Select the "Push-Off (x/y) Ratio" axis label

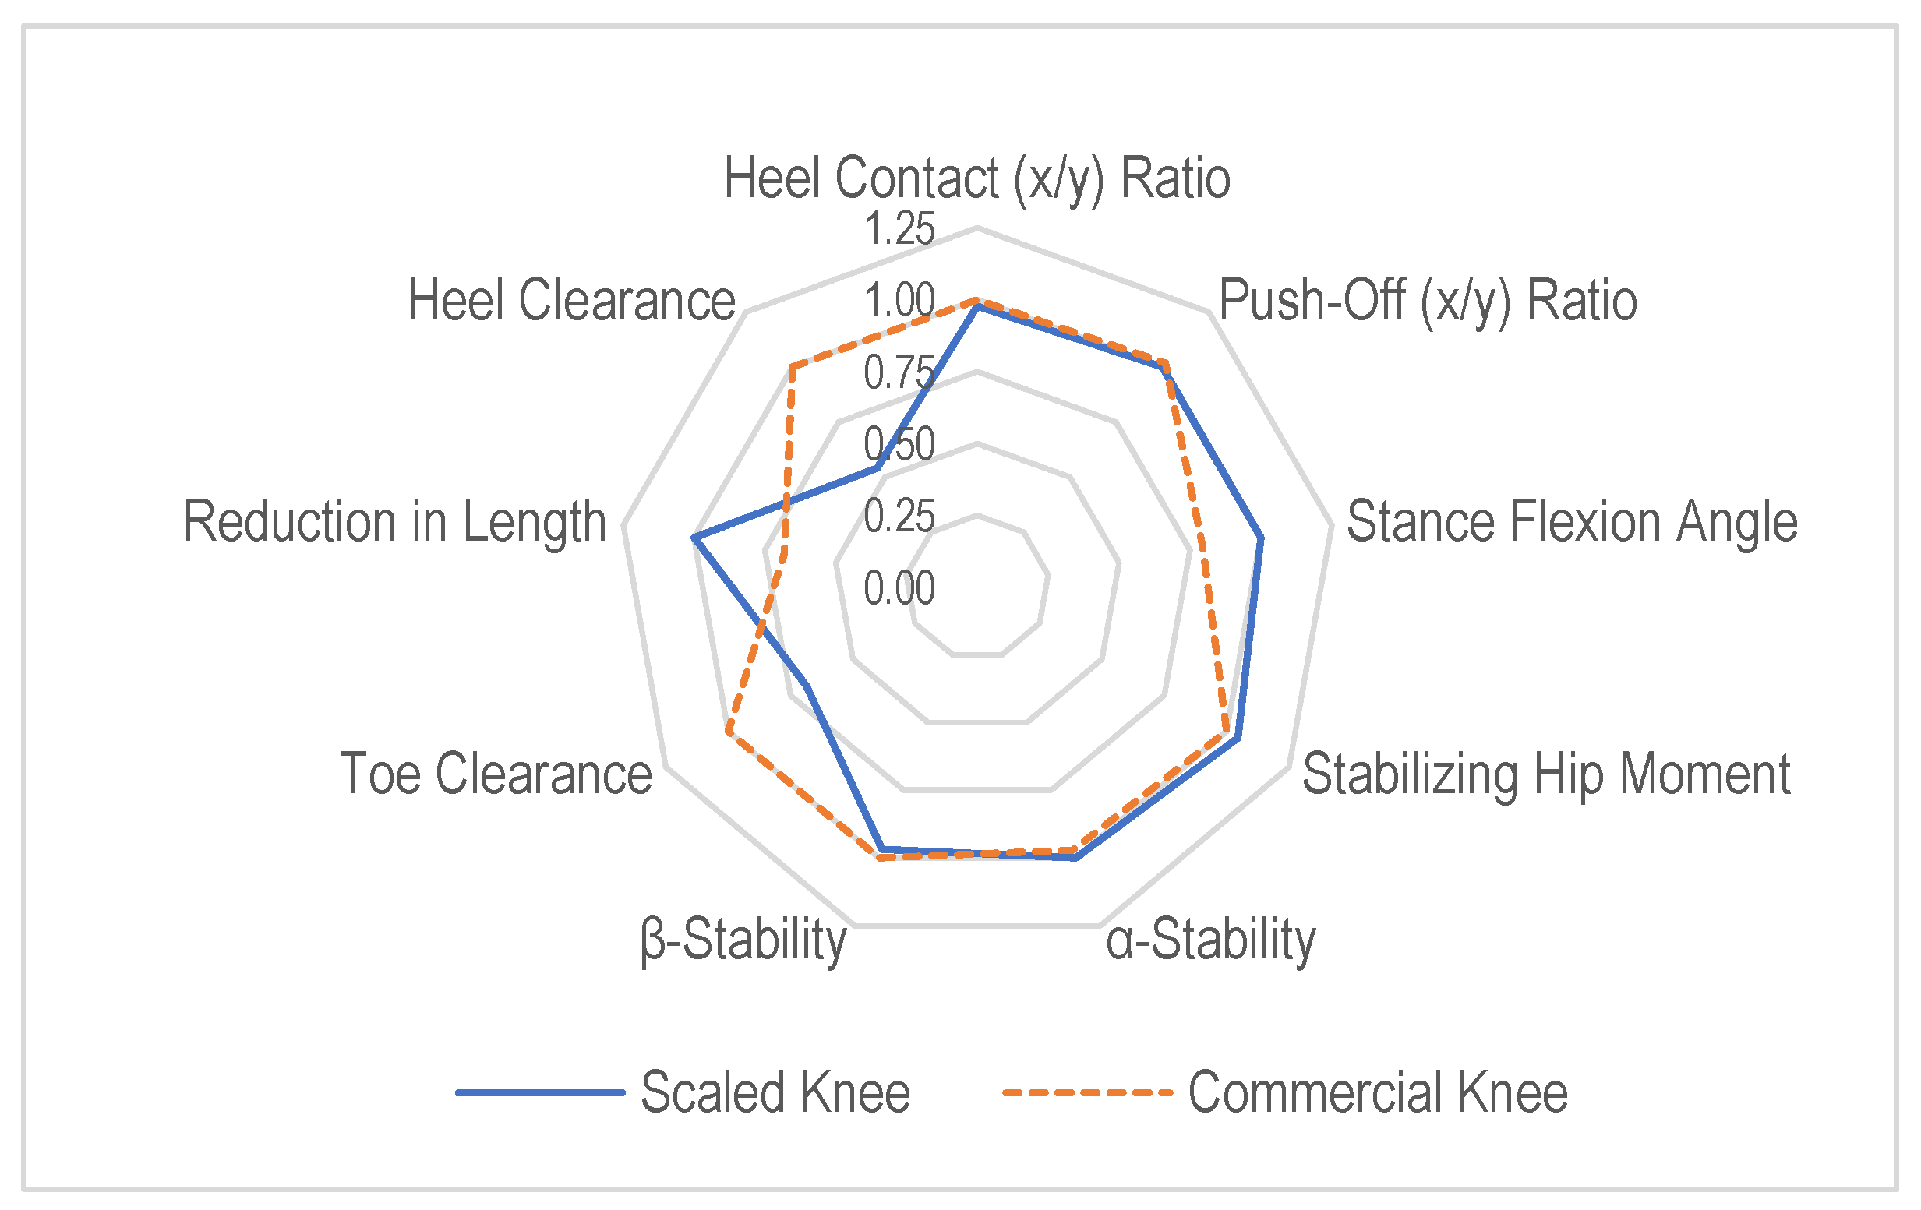tap(1427, 301)
